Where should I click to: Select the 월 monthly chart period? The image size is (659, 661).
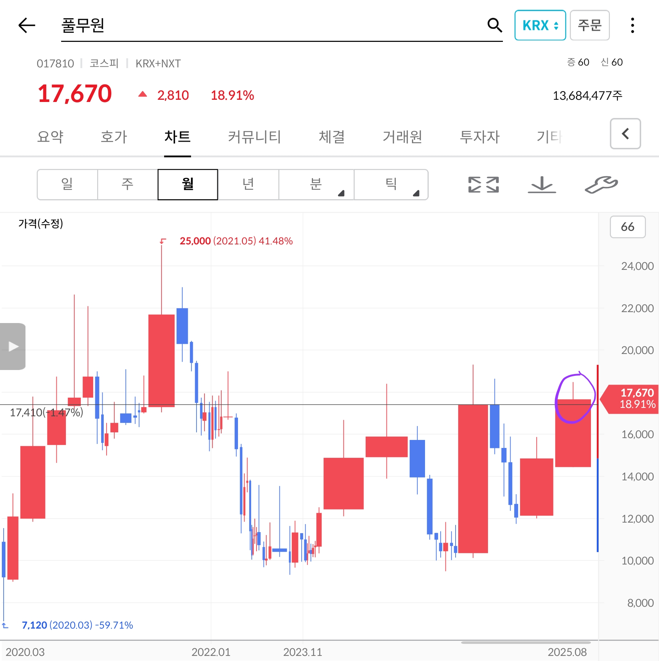[x=188, y=185]
